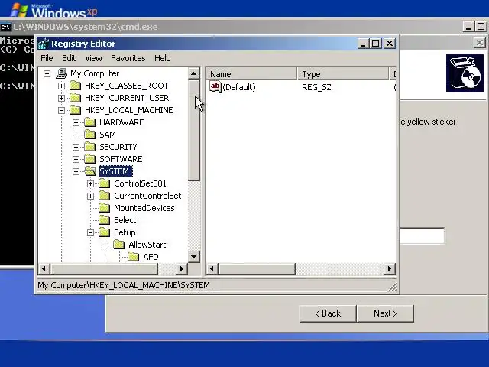This screenshot has width=489, height=367.
Task: Click the SECURITY folder icon
Action: click(90, 147)
